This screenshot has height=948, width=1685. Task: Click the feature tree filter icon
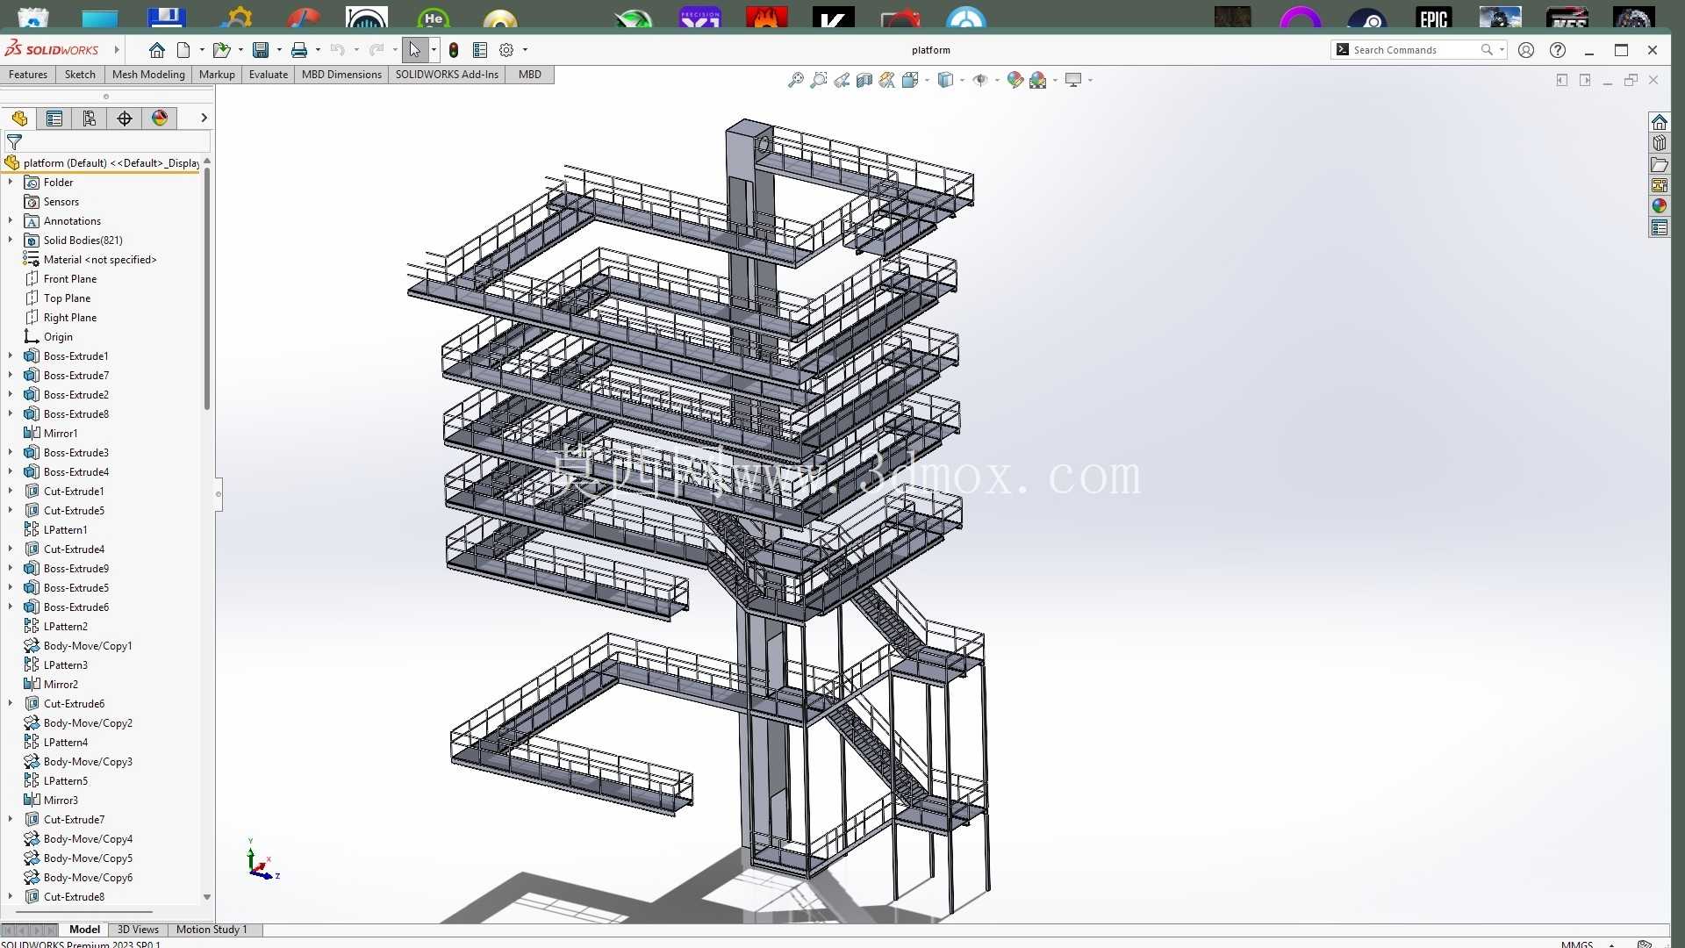(x=14, y=141)
